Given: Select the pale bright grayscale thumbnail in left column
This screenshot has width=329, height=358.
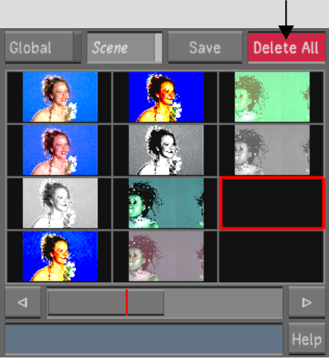Looking at the screenshot, I should 60,203.
